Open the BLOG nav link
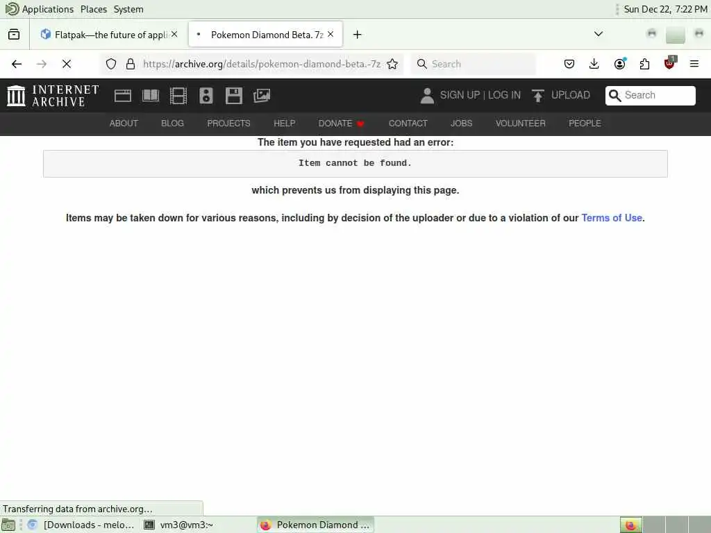Screen dimensions: 711x533 click(x=172, y=124)
